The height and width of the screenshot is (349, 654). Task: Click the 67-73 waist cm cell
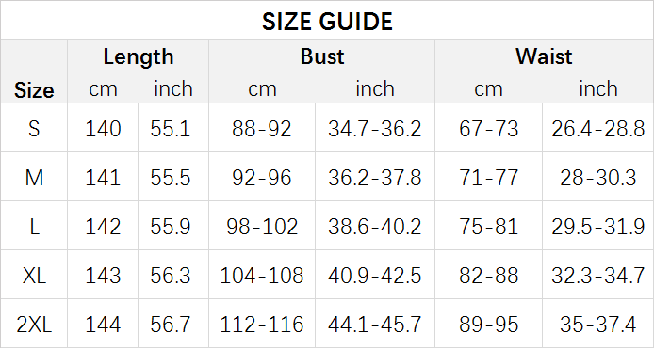click(488, 129)
